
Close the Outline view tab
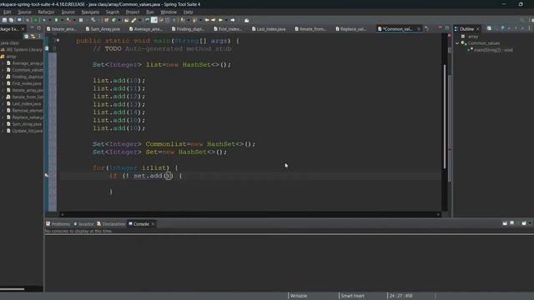coord(477,29)
